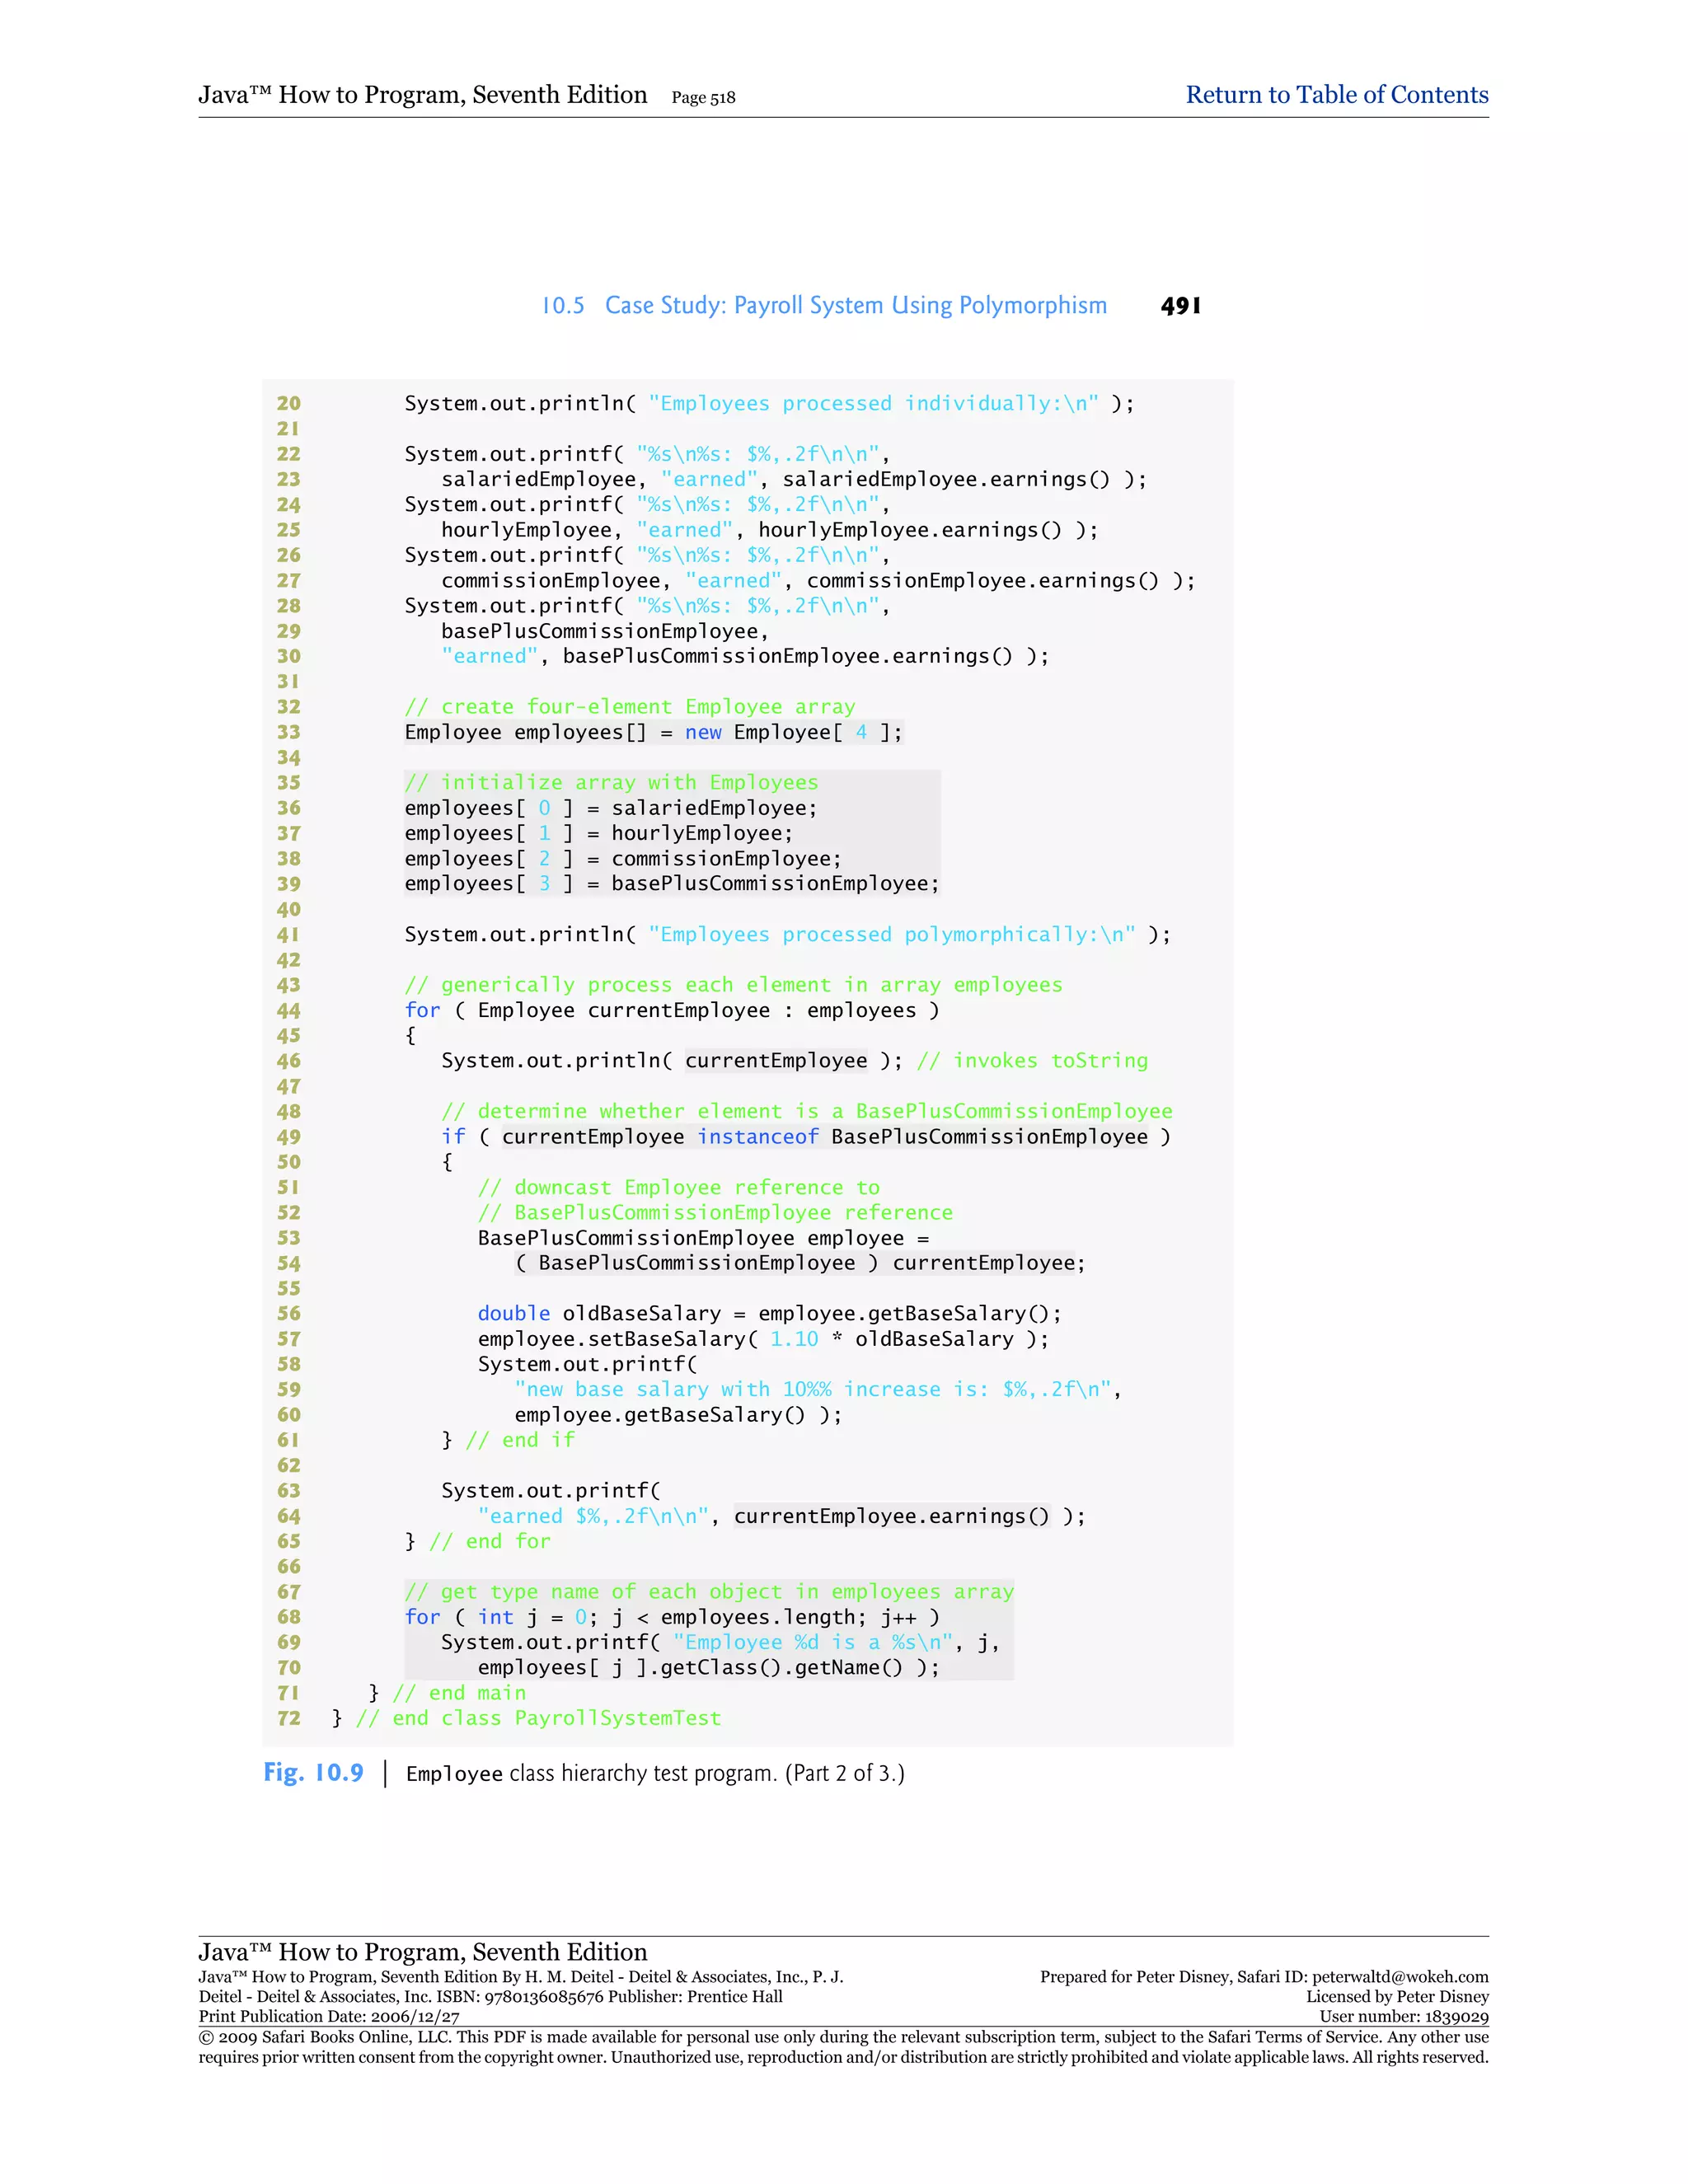The height and width of the screenshot is (2184, 1688).
Task: Click the Fig. 10.9 caption label
Action: [x=313, y=1773]
